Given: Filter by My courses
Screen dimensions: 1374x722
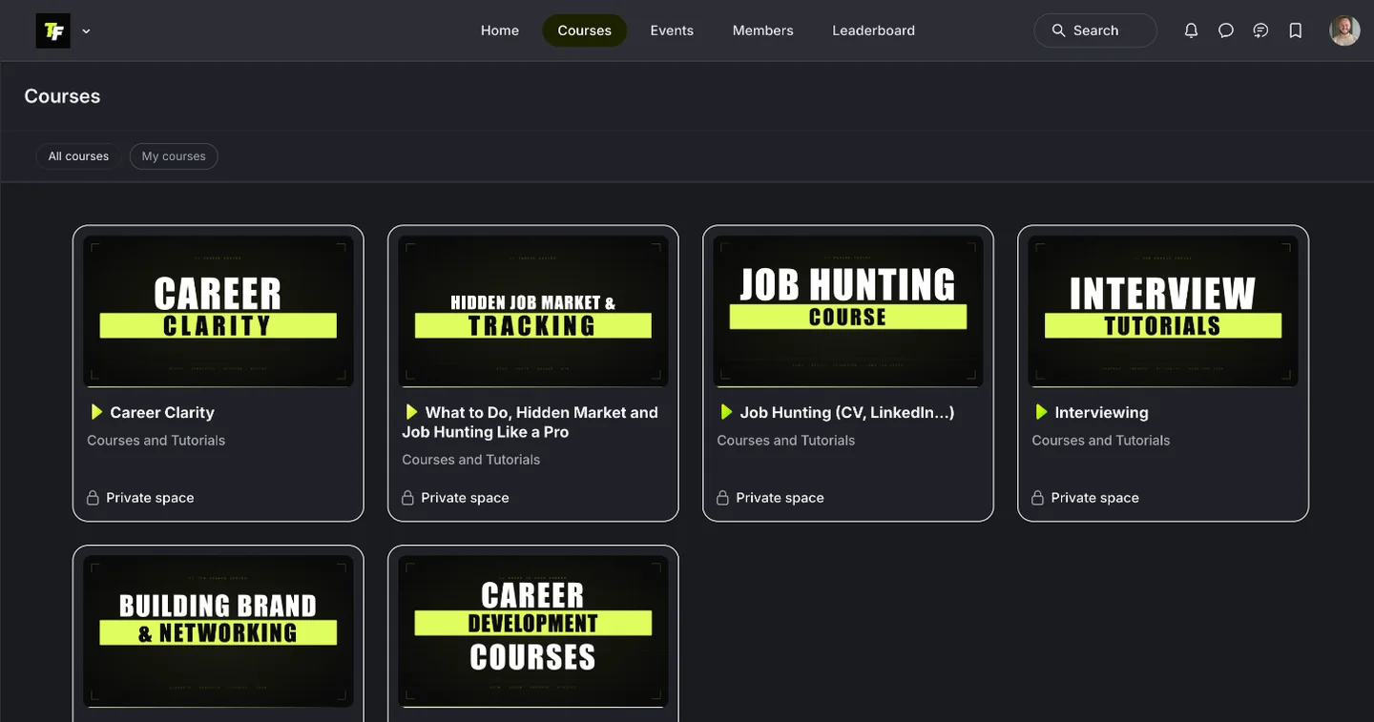Looking at the screenshot, I should 174,156.
